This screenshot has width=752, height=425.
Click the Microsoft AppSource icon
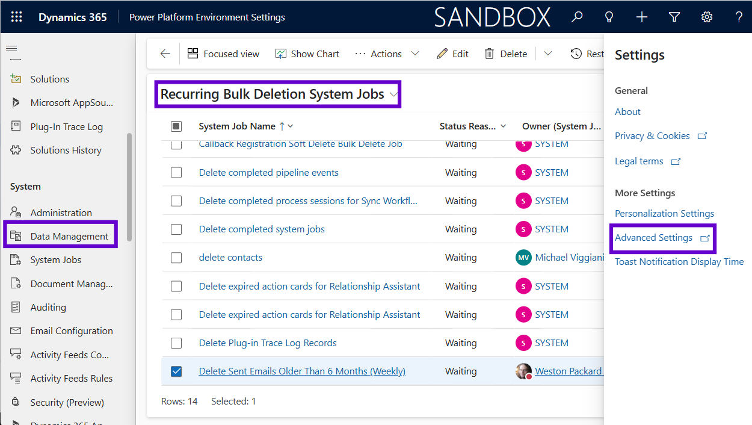(x=17, y=103)
